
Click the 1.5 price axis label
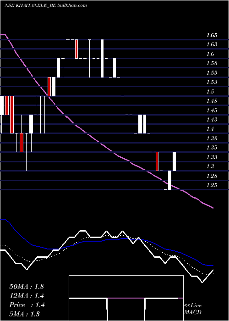[x=210, y=91]
